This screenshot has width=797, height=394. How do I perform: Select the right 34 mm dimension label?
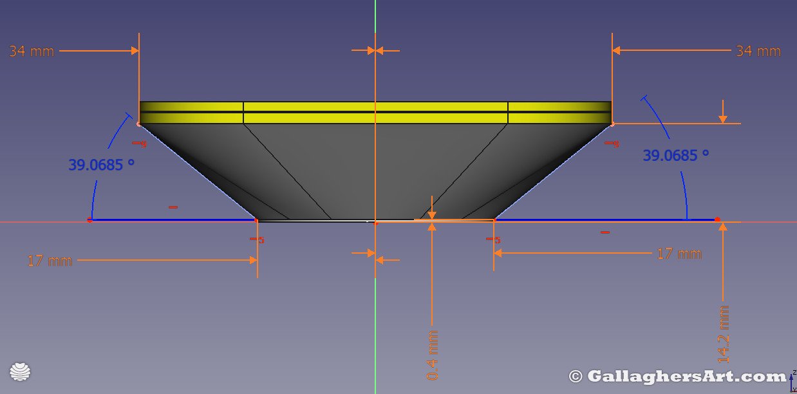point(758,51)
